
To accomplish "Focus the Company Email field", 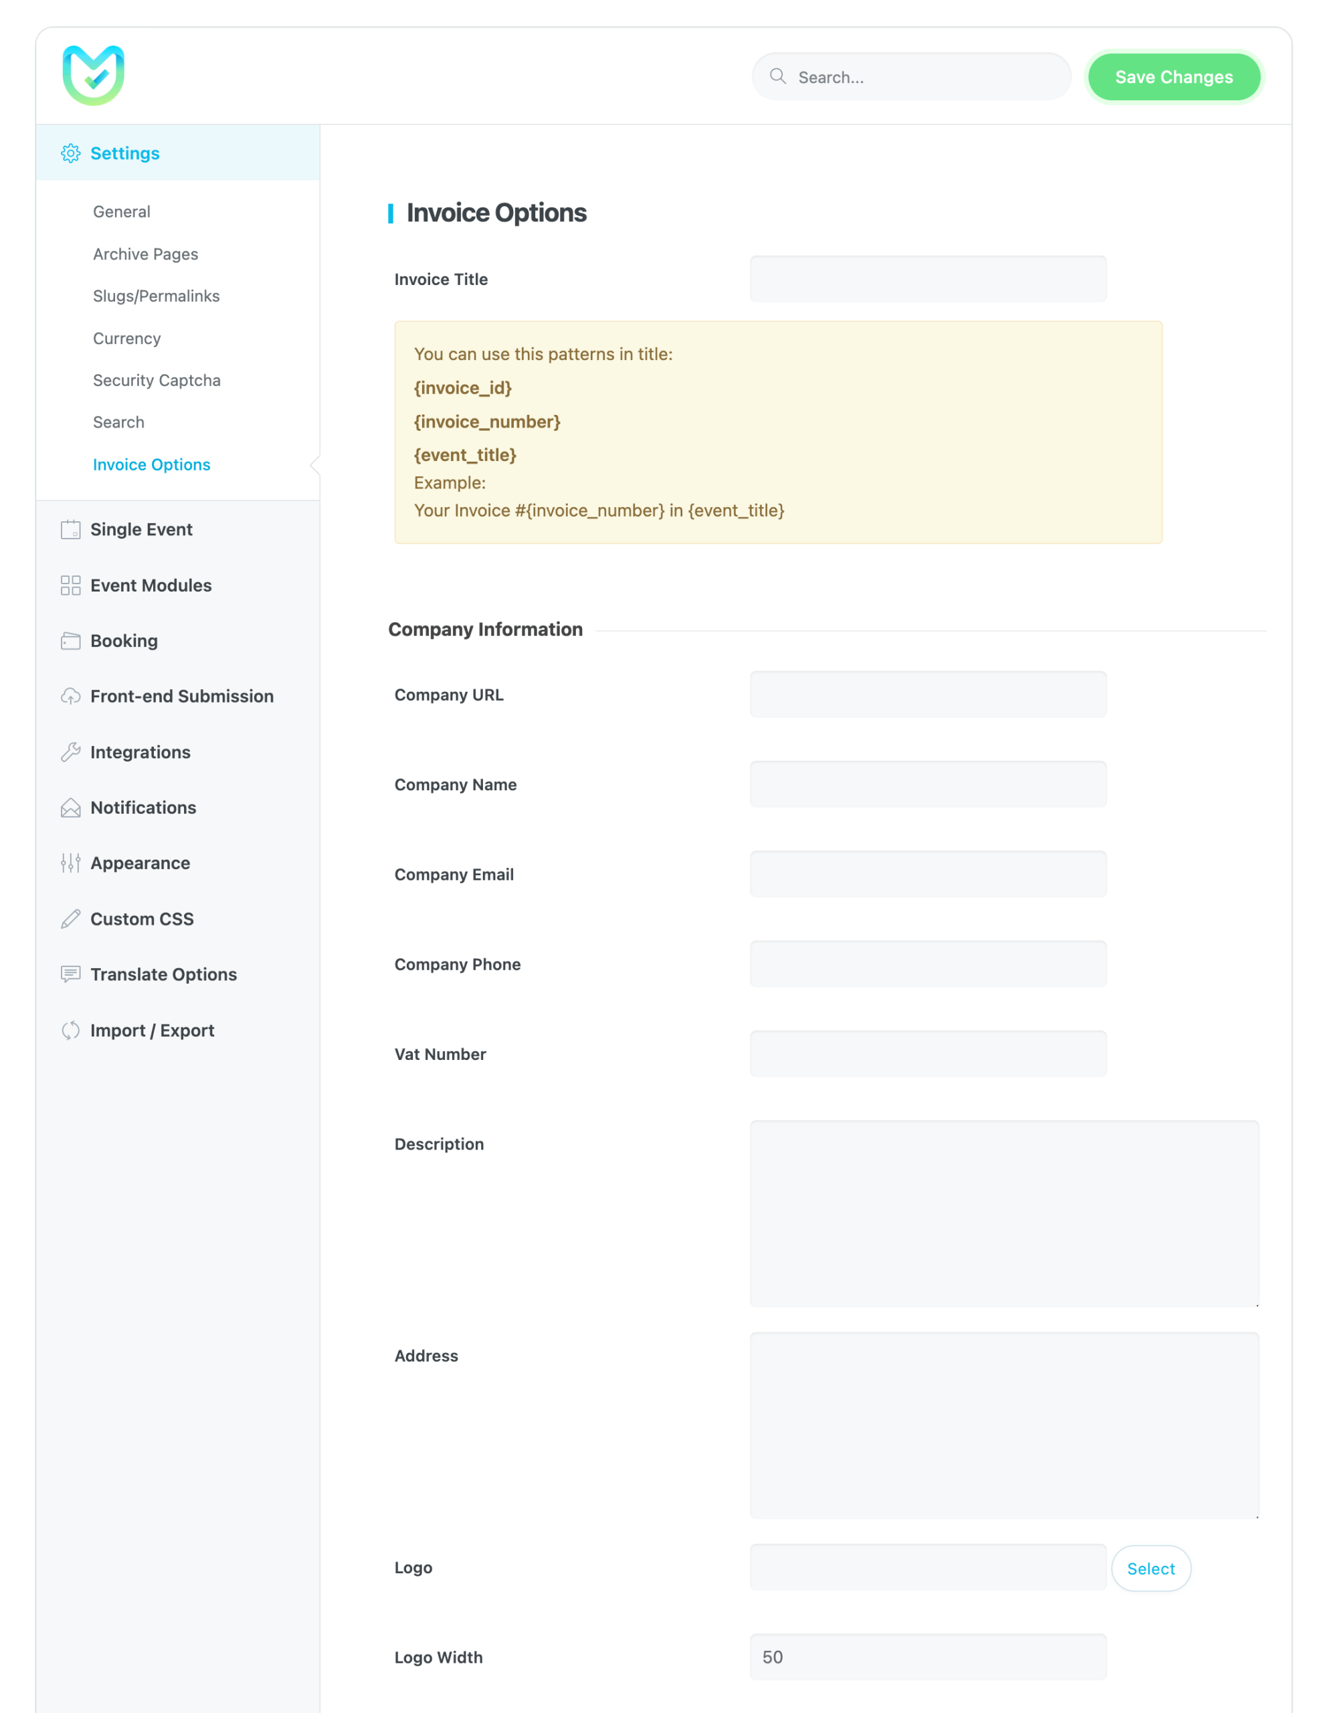I will 928,874.
